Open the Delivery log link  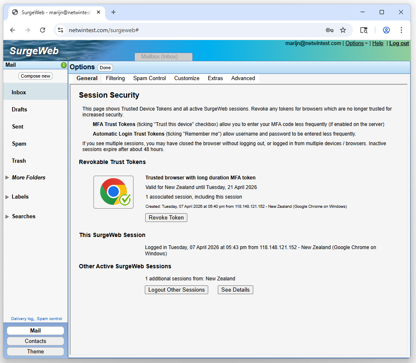(22, 319)
